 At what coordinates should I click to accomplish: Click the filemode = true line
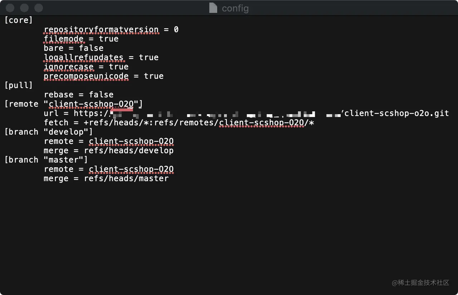pyautogui.click(x=81, y=39)
